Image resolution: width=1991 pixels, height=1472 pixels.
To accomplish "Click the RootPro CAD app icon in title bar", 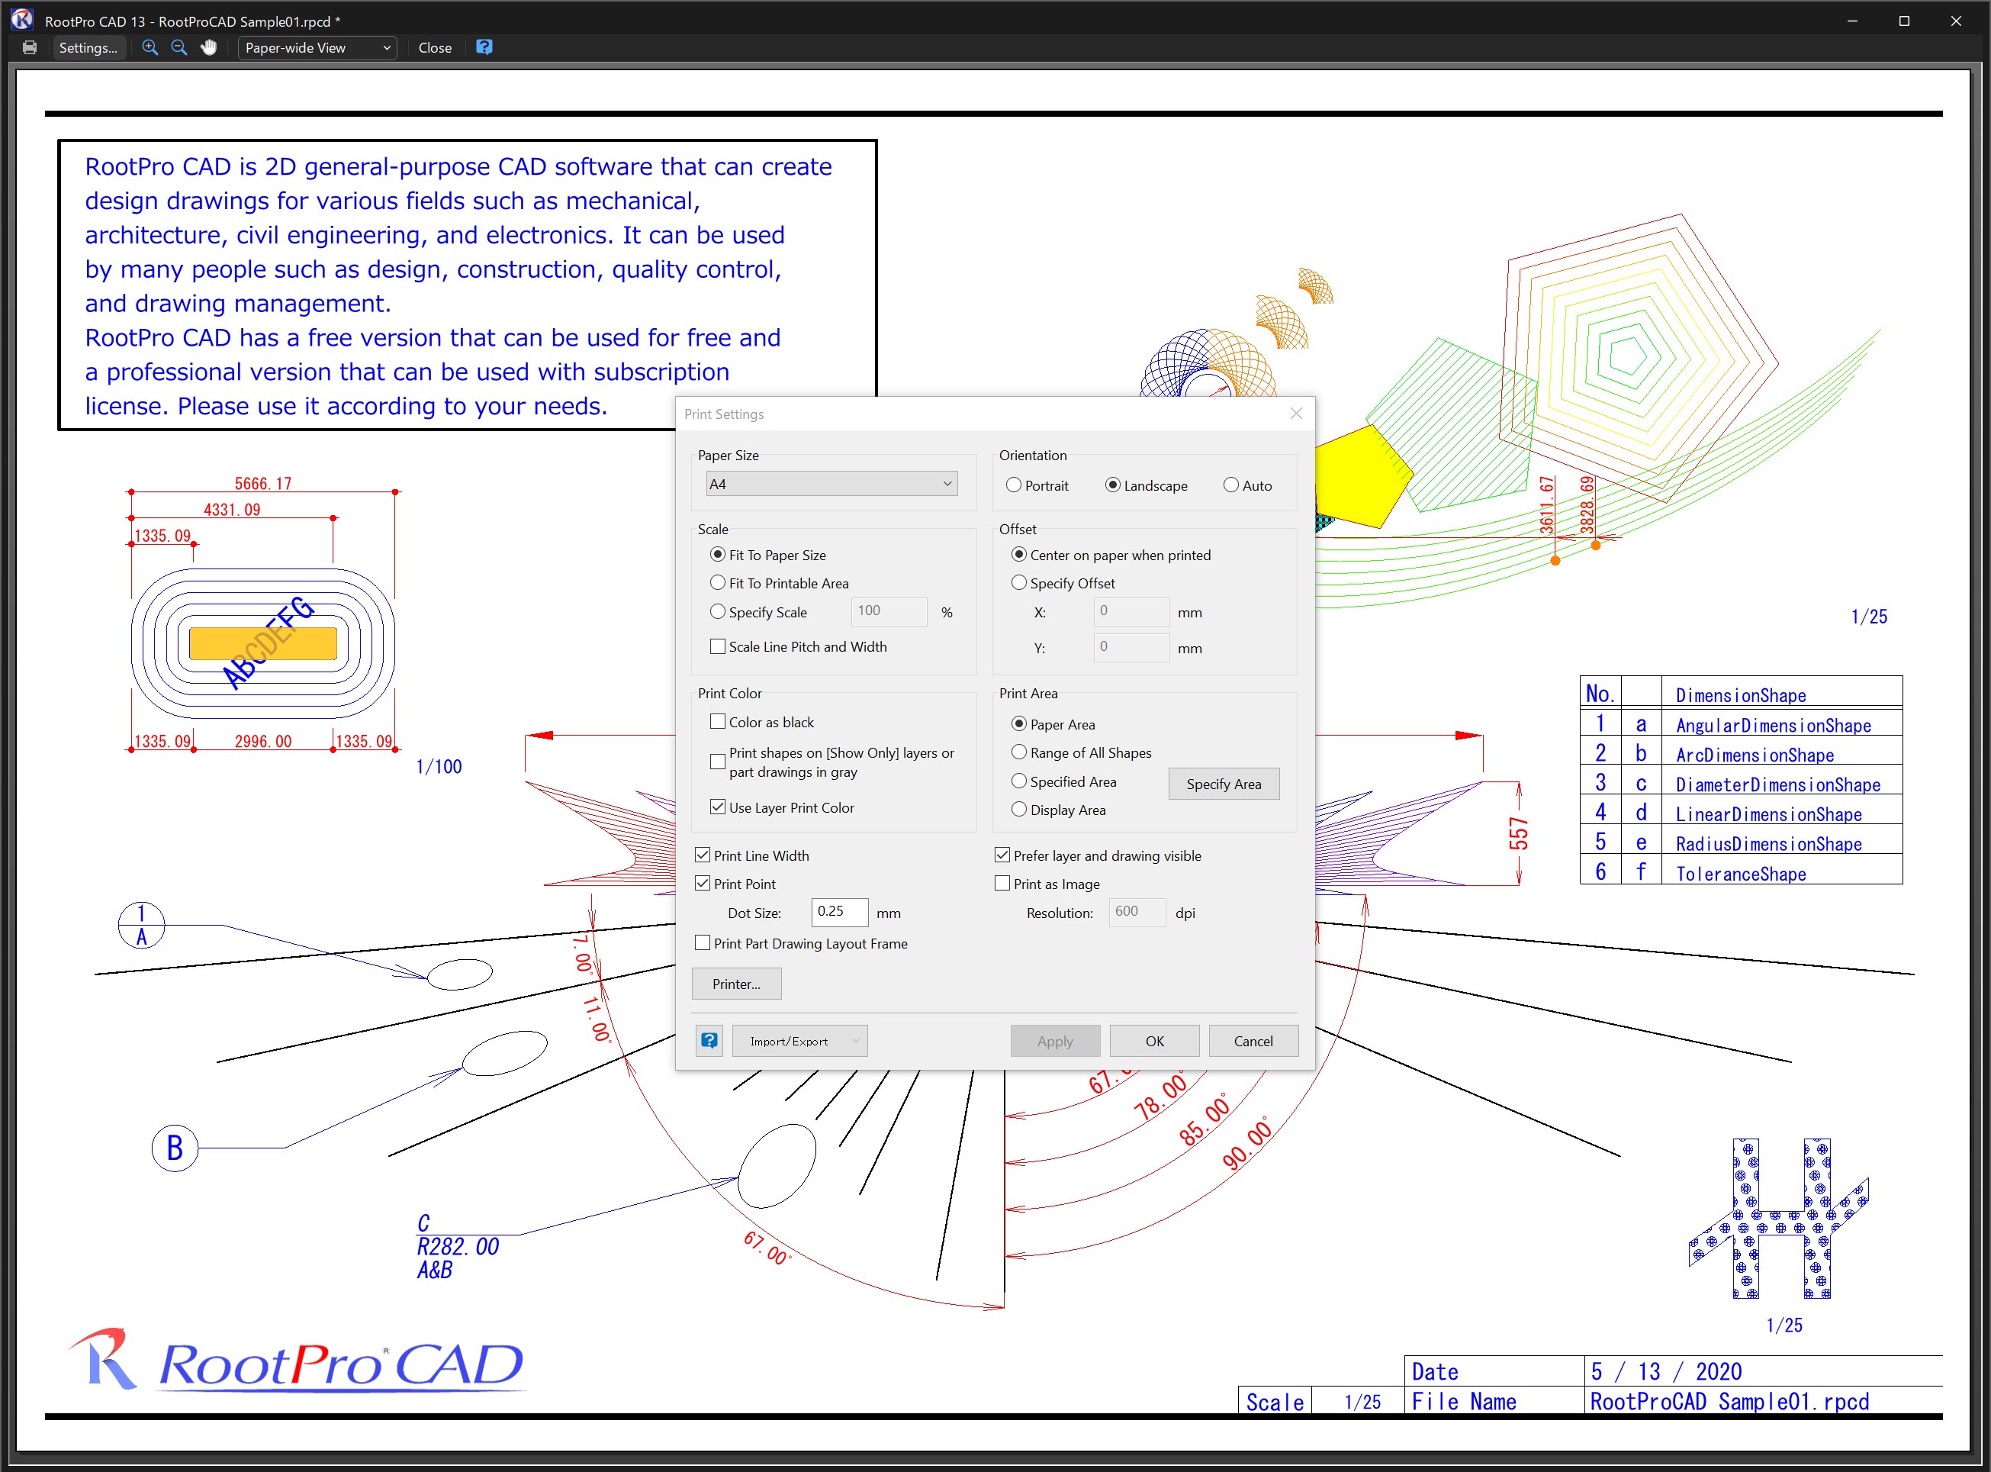I will click(x=21, y=20).
